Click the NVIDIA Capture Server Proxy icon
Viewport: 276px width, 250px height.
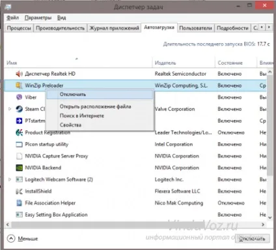tap(19, 156)
